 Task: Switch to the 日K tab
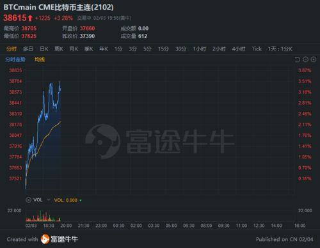tap(44, 49)
